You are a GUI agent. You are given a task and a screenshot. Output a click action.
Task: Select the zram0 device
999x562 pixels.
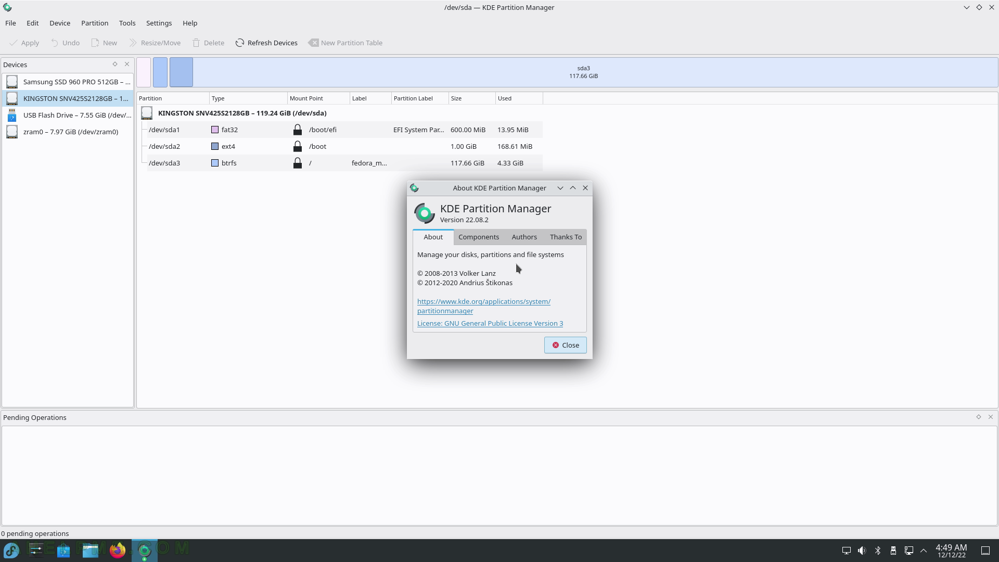coord(68,132)
